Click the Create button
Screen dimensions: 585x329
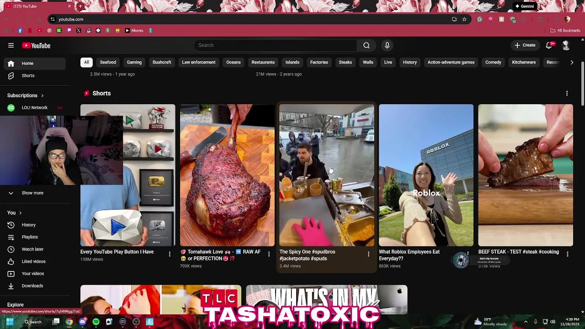pos(525,45)
